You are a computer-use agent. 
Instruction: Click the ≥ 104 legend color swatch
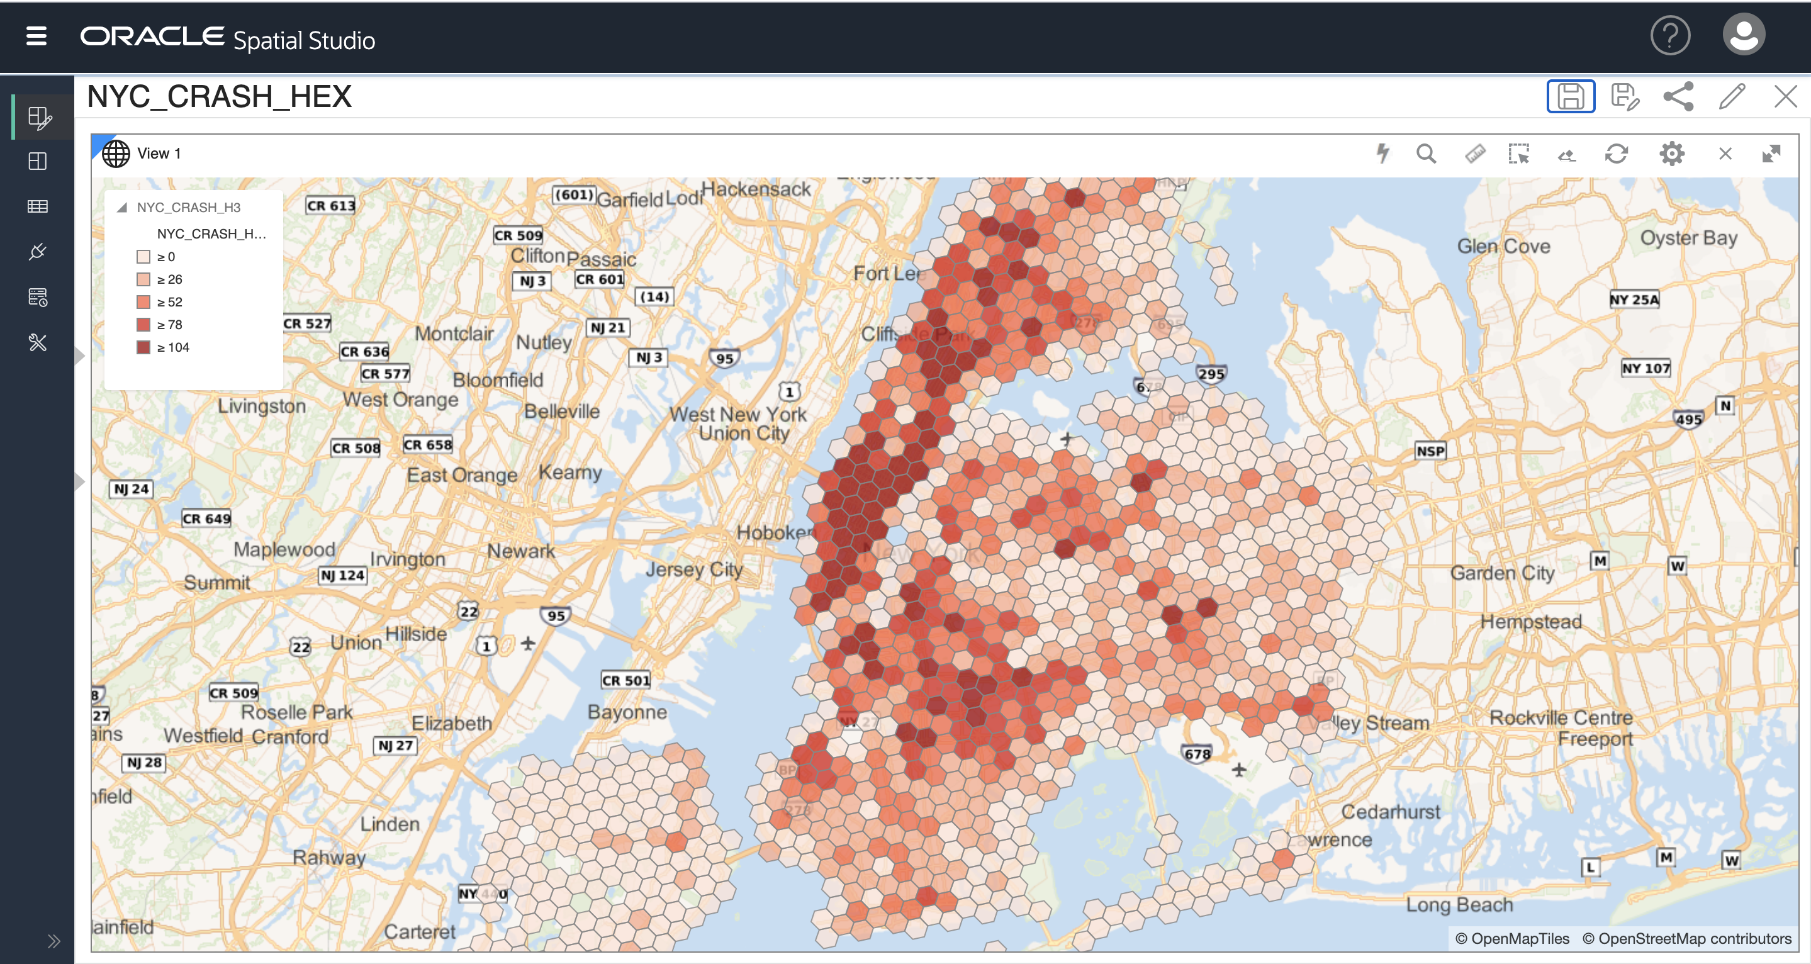tap(143, 347)
